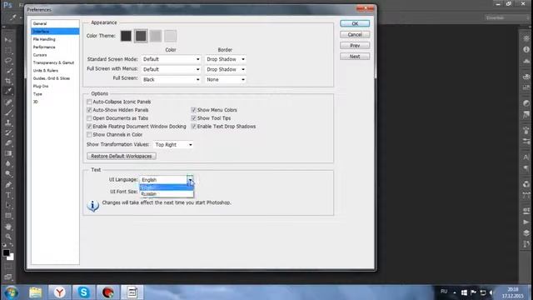Open the Action Center flag in tray
The width and height of the screenshot is (533, 300).
point(473,292)
